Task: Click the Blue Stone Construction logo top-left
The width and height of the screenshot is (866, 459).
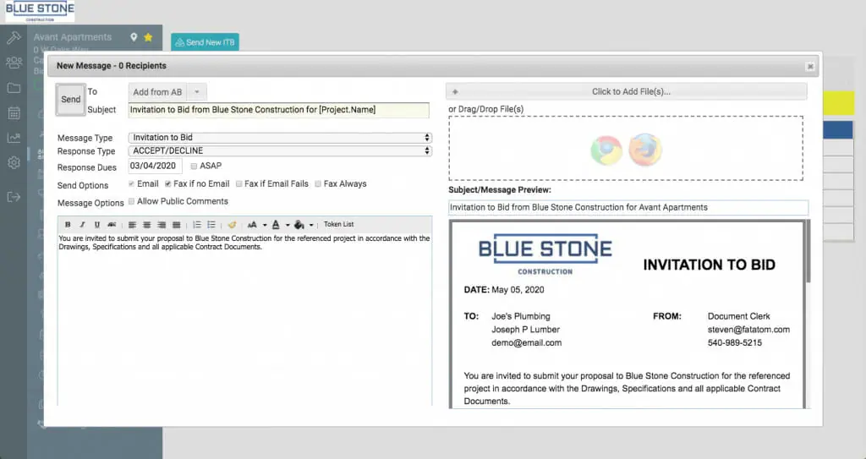Action: click(x=40, y=12)
